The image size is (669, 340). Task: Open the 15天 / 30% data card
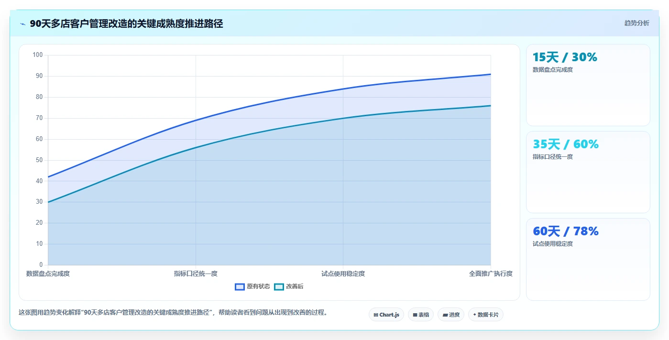coord(588,85)
